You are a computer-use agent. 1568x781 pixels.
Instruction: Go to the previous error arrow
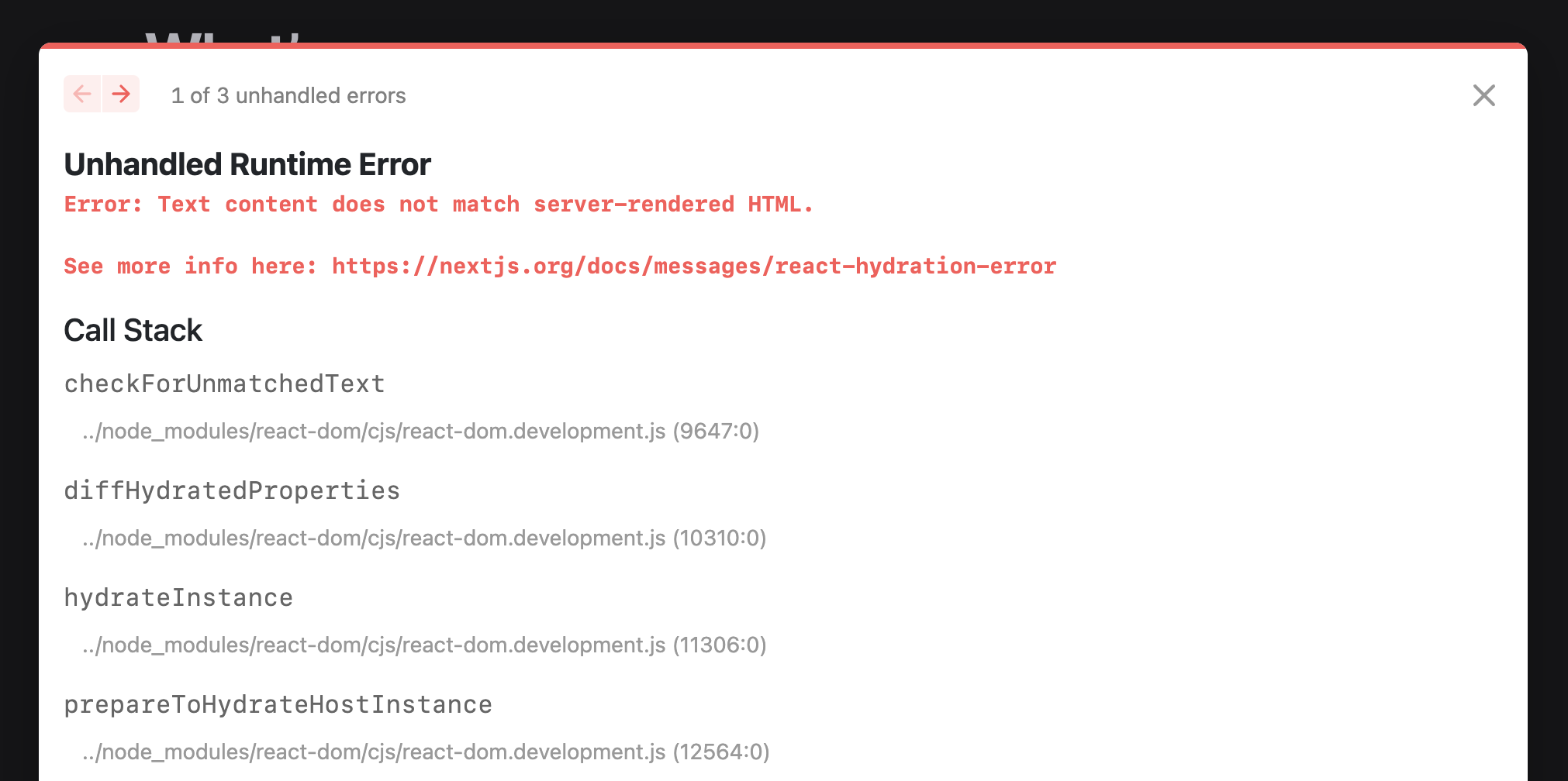(x=82, y=94)
